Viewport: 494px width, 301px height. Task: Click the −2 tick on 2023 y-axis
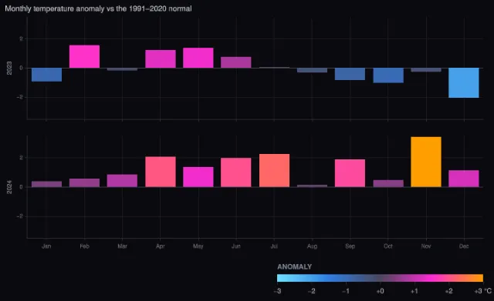pos(20,98)
